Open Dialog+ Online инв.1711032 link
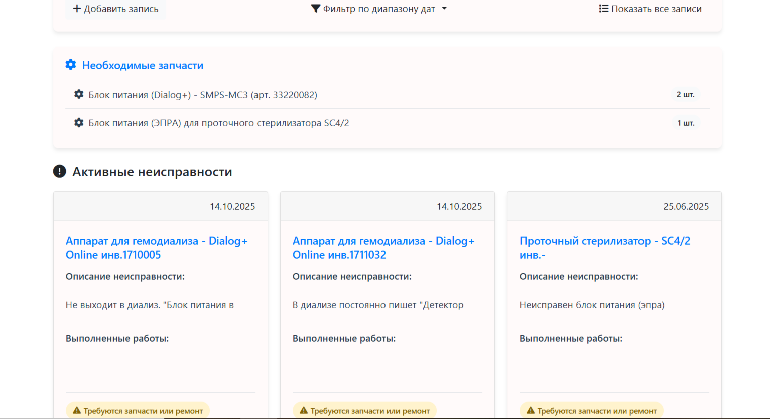Screen dimensions: 770x419 pyautogui.click(x=383, y=248)
